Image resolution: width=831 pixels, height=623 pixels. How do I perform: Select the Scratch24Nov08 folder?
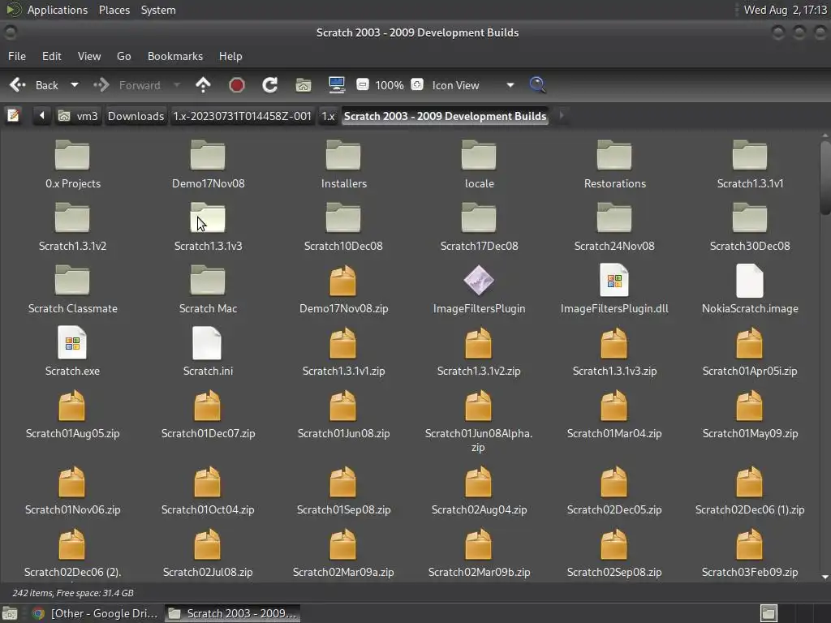(x=615, y=227)
